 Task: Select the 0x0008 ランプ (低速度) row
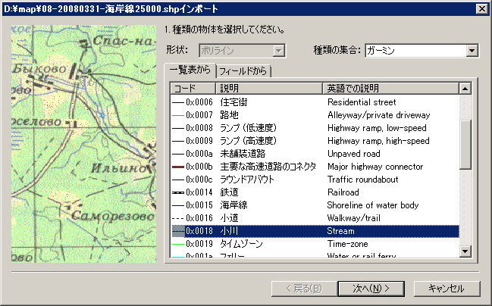(315, 128)
